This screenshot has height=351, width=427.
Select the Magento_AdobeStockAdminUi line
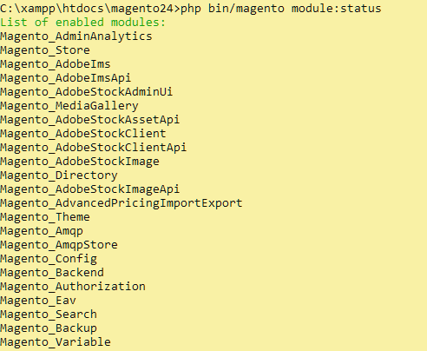[x=87, y=92]
